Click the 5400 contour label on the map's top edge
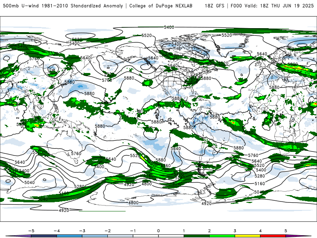The height and width of the screenshot is (238, 317). point(169,27)
